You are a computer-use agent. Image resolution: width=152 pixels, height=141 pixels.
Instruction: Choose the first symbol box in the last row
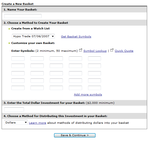(18, 88)
